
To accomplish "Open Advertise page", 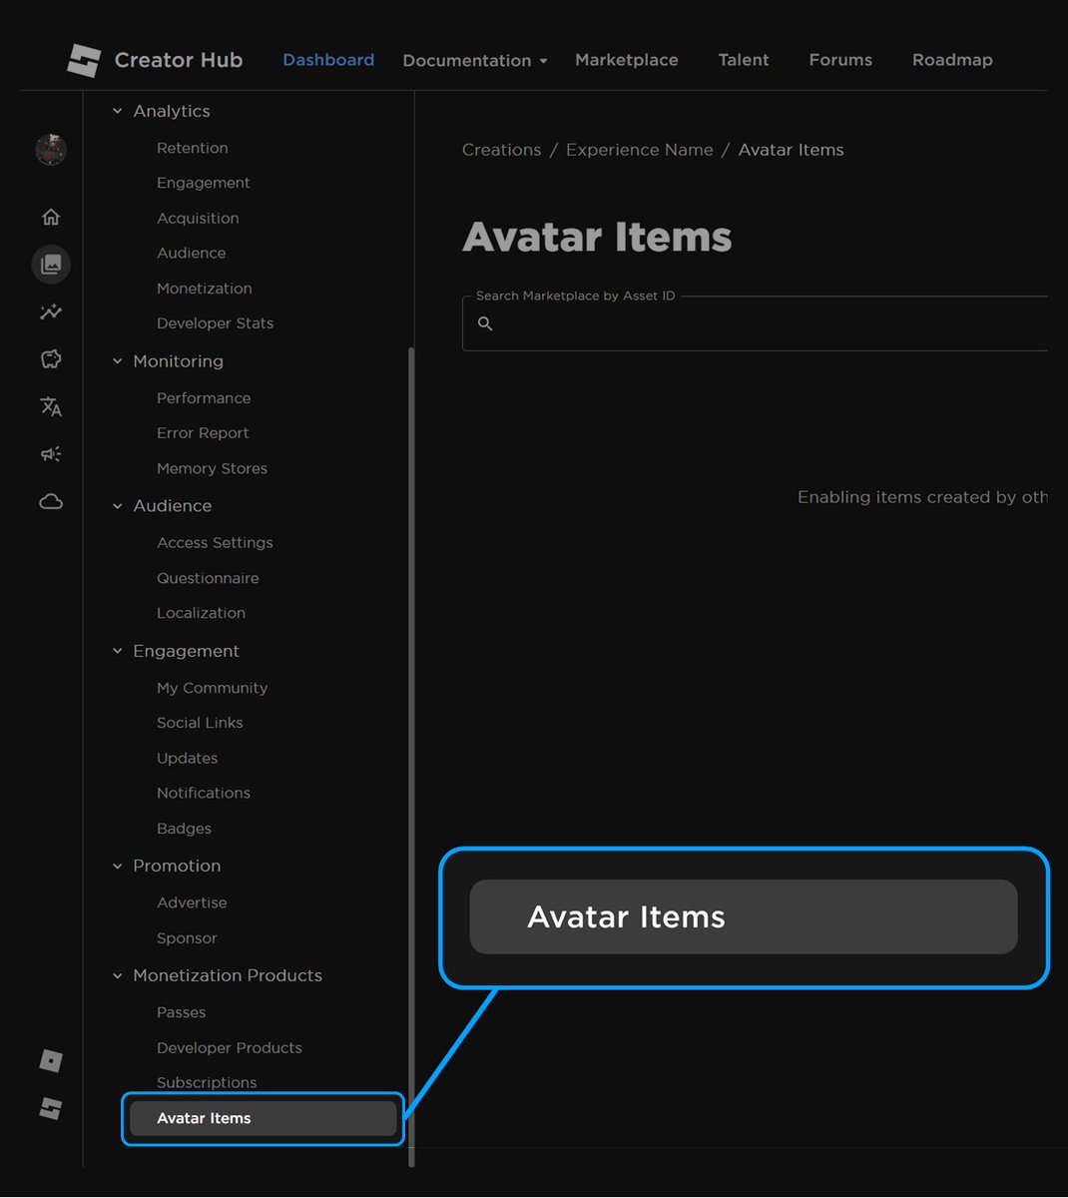I will [x=192, y=902].
